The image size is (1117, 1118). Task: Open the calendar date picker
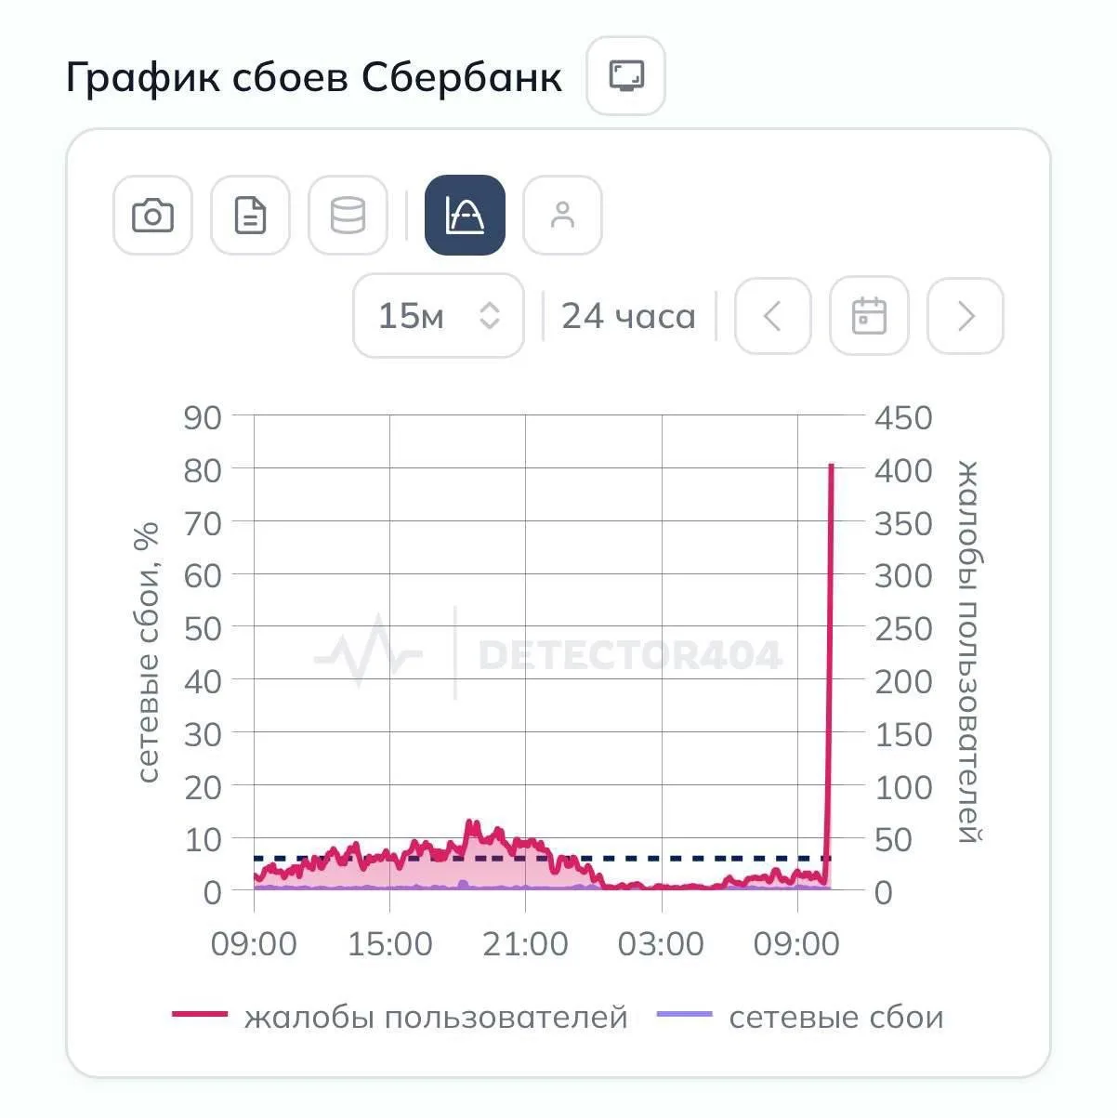click(869, 316)
